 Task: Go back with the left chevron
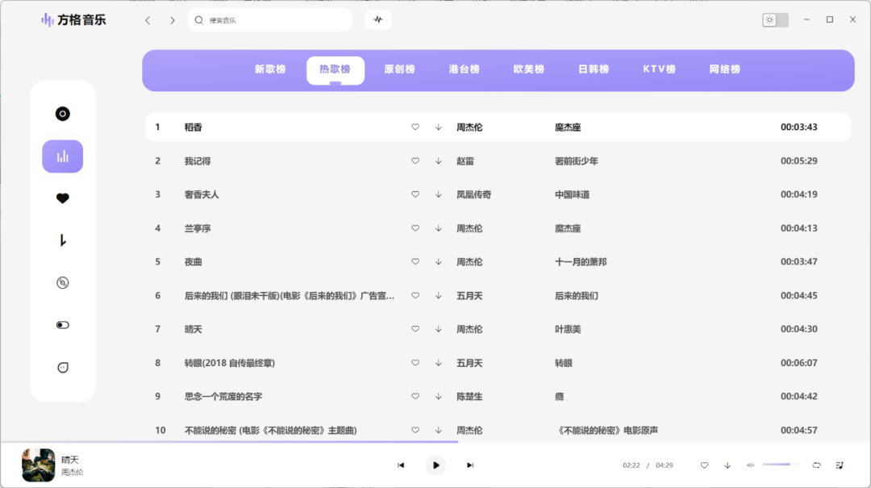tap(148, 20)
